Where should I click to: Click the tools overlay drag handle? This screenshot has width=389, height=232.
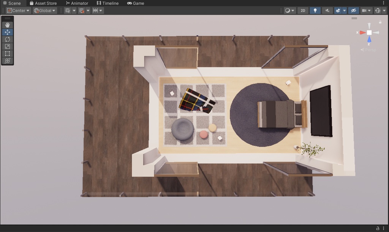[x=8, y=18]
